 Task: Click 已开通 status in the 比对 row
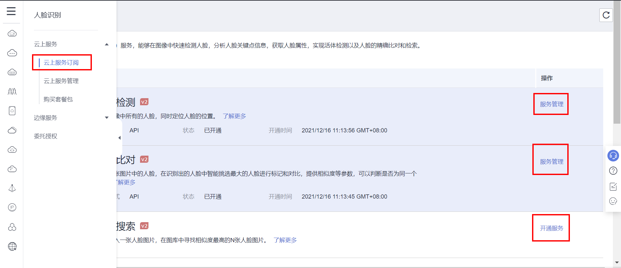pos(213,197)
